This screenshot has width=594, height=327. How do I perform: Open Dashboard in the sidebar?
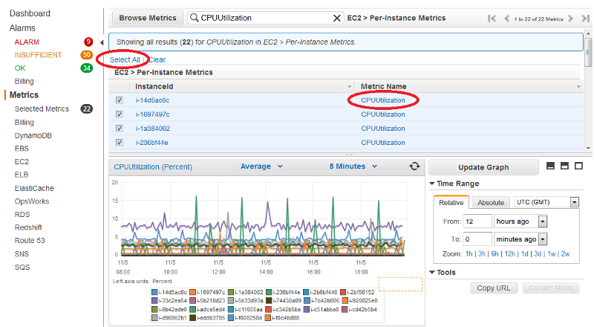tap(30, 13)
